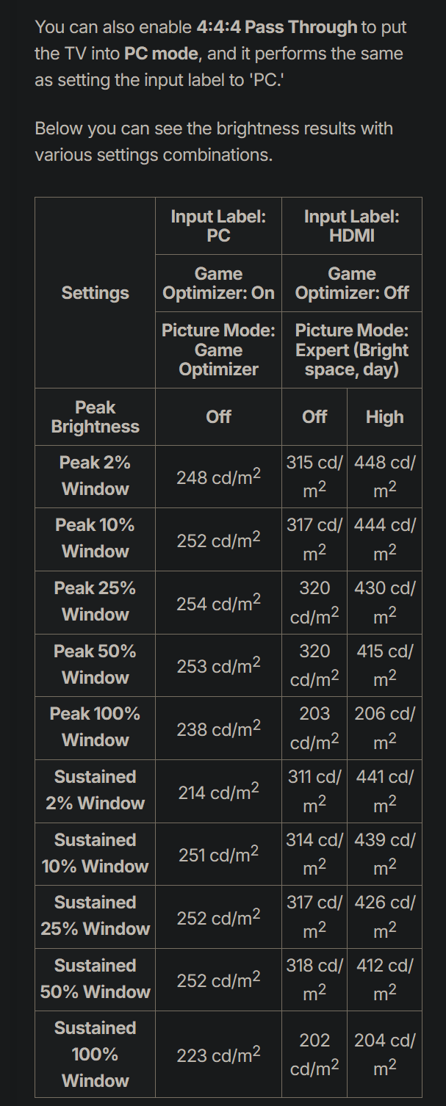Click the 448 cd/m² value cell
The height and width of the screenshot is (1106, 446).
(x=384, y=477)
